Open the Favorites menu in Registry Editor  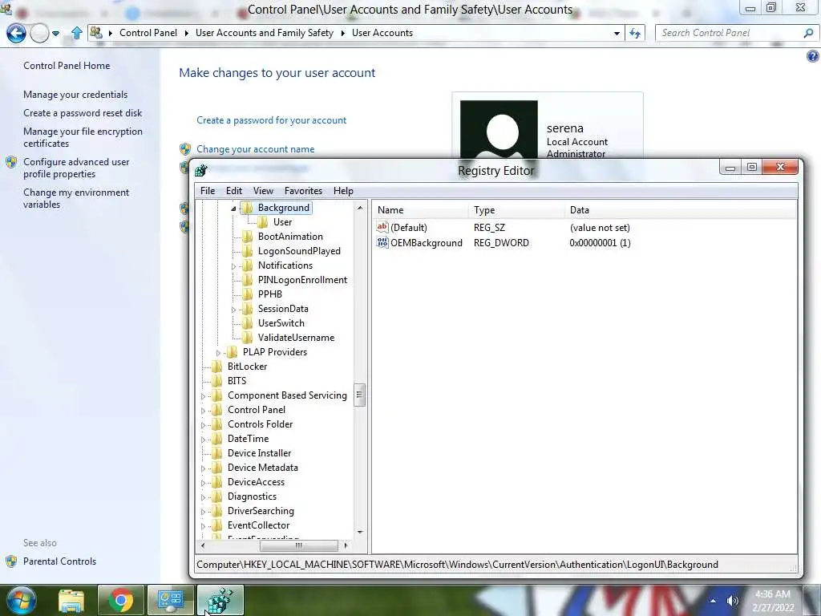303,191
